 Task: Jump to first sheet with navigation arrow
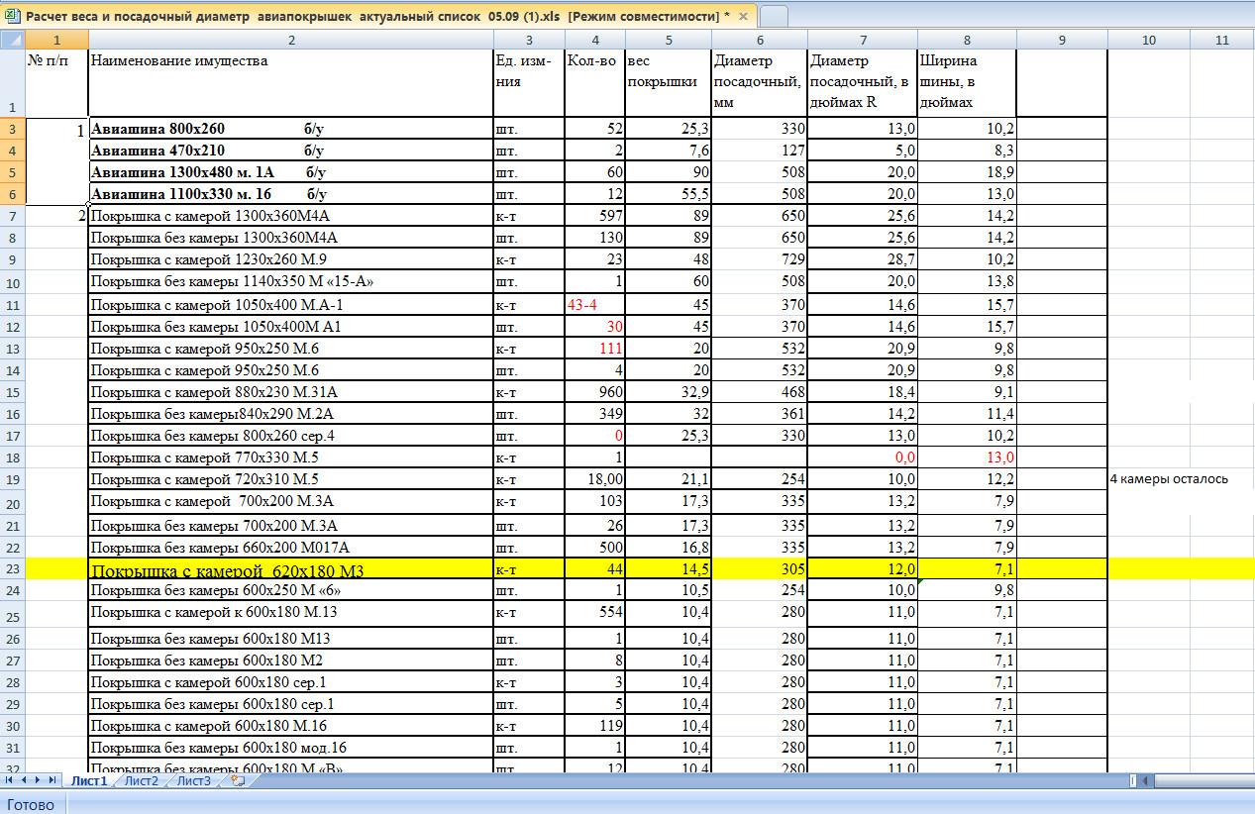pyautogui.click(x=11, y=781)
